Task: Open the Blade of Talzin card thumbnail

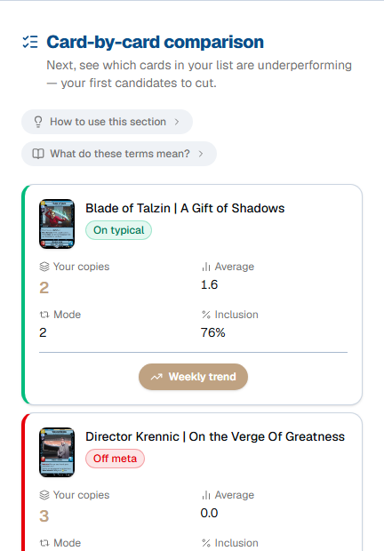Action: (x=57, y=224)
